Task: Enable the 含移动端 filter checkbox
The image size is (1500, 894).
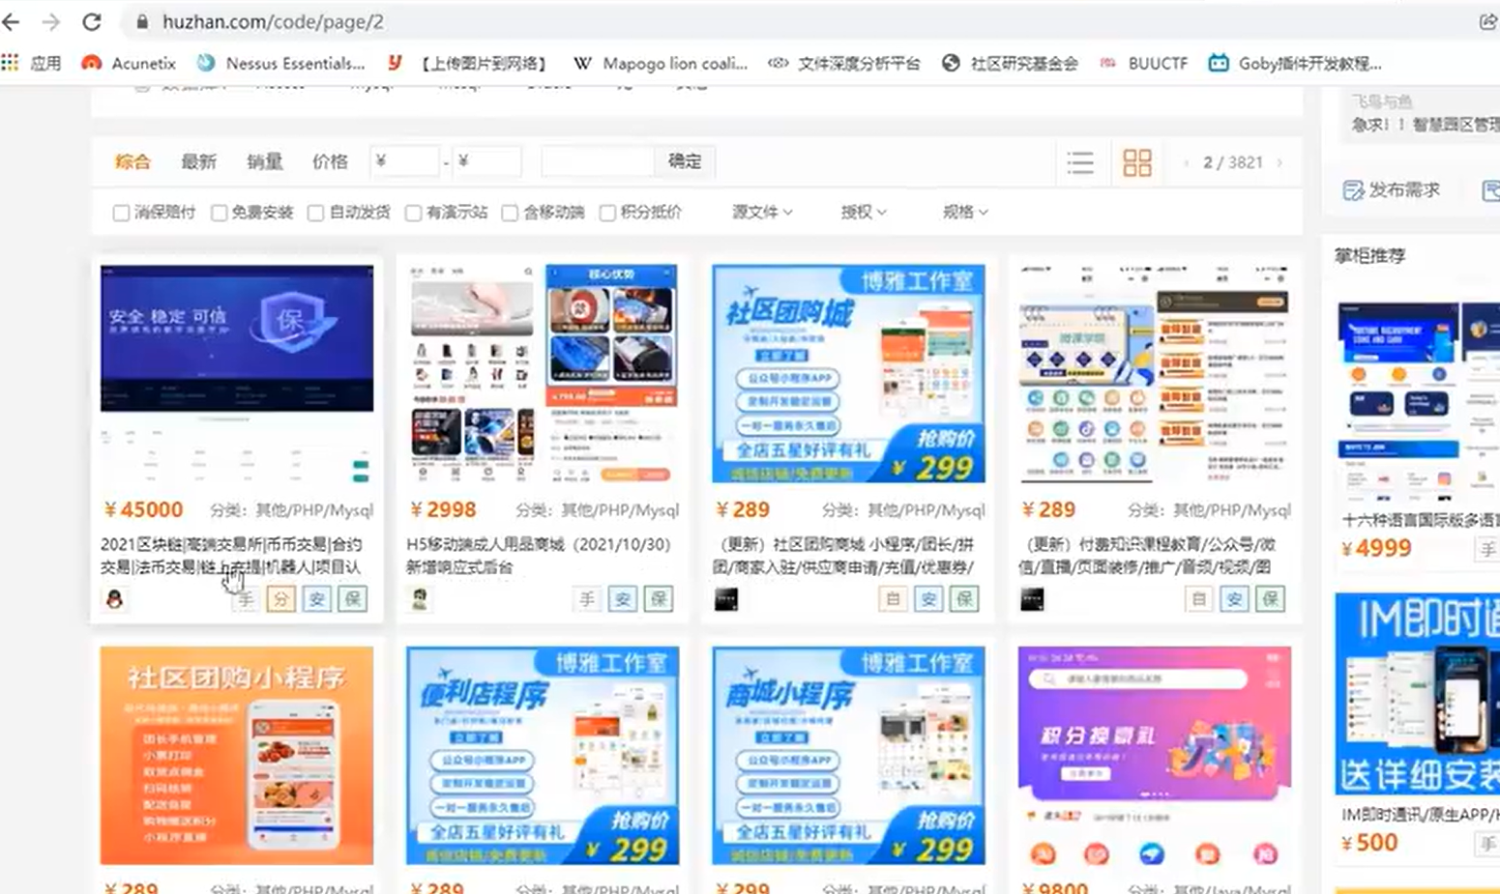Action: pos(510,213)
